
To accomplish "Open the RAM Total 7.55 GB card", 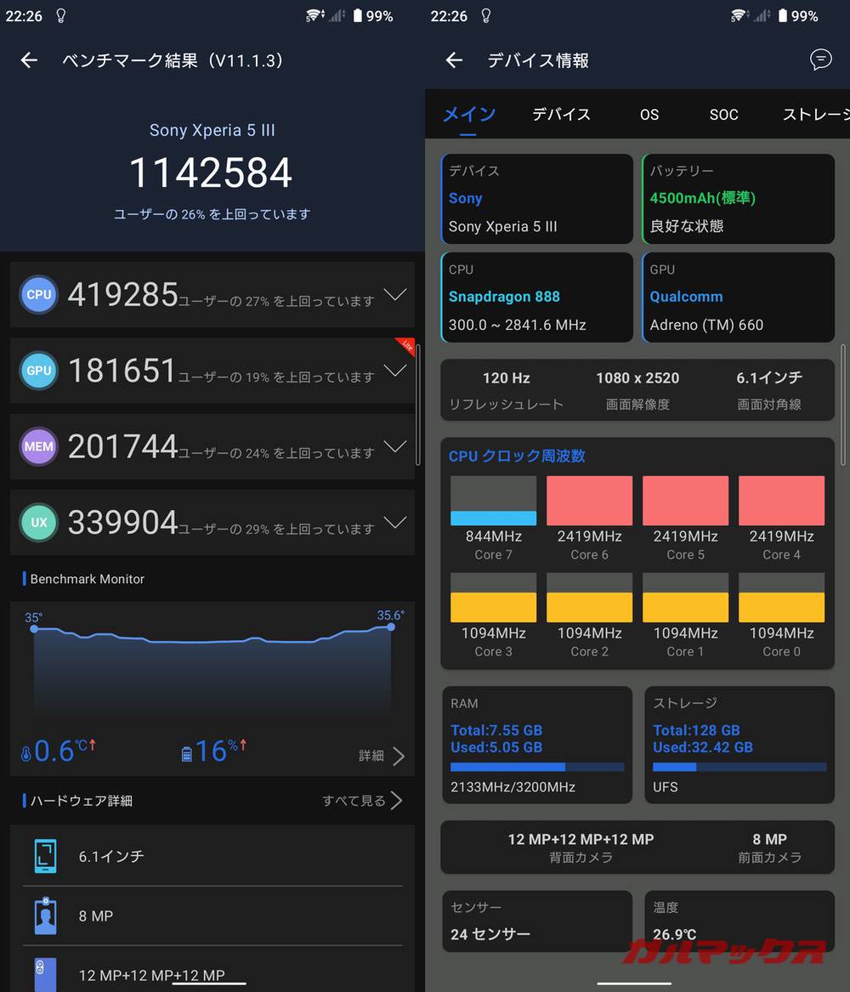I will tap(537, 745).
